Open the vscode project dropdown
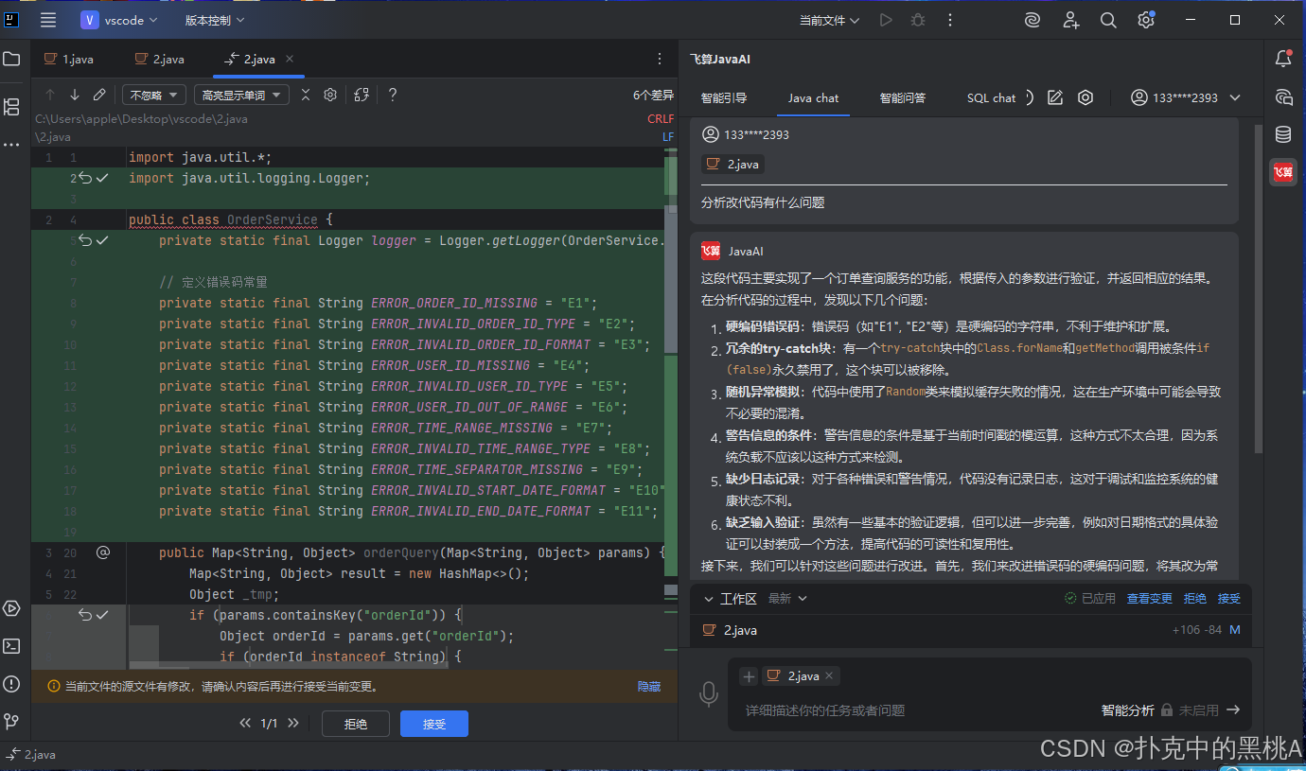Image resolution: width=1306 pixels, height=771 pixels. pyautogui.click(x=119, y=20)
